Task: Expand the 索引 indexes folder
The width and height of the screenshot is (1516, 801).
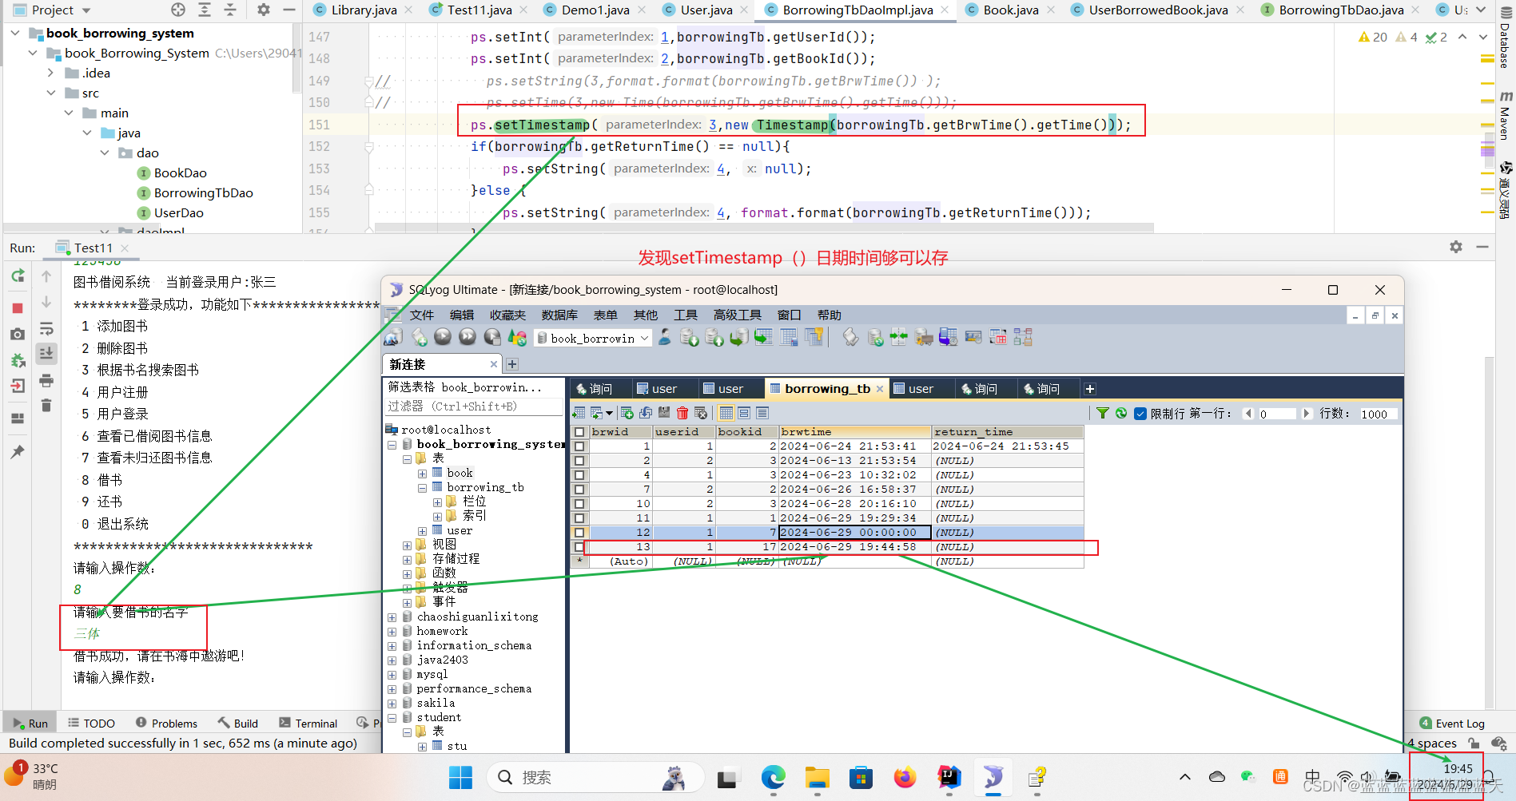Action: point(437,517)
